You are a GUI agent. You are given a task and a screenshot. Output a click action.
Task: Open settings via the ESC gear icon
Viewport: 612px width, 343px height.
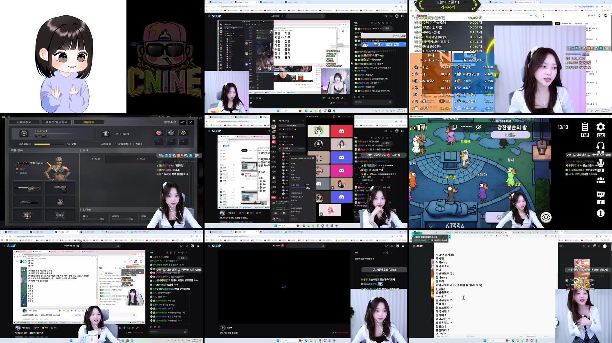[601, 127]
